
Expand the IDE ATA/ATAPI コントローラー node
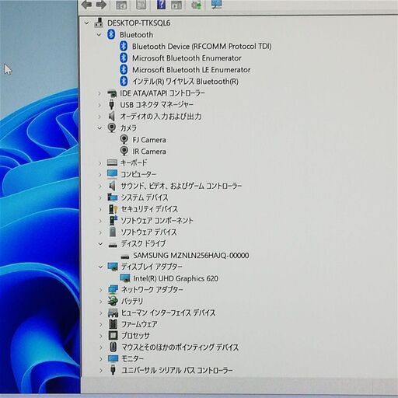pyautogui.click(x=99, y=93)
